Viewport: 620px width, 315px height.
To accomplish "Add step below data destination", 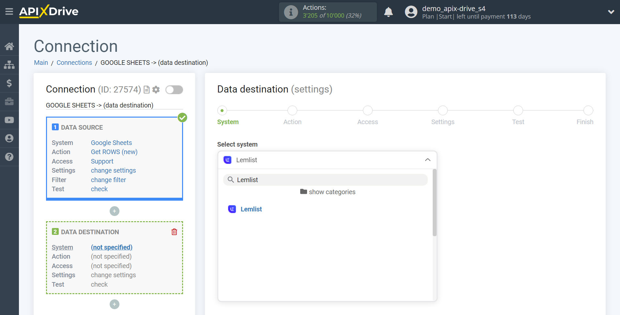I will (x=115, y=304).
